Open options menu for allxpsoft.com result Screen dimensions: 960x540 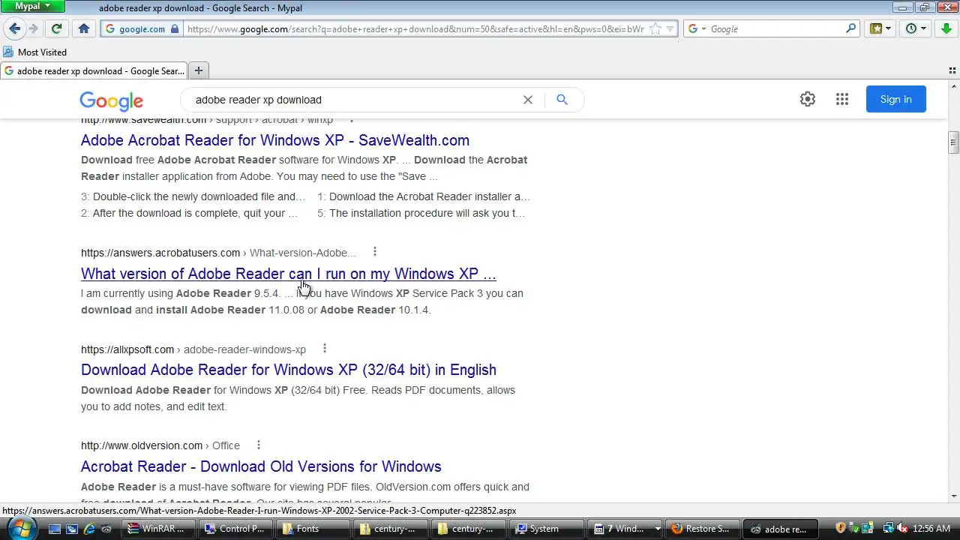click(x=325, y=349)
